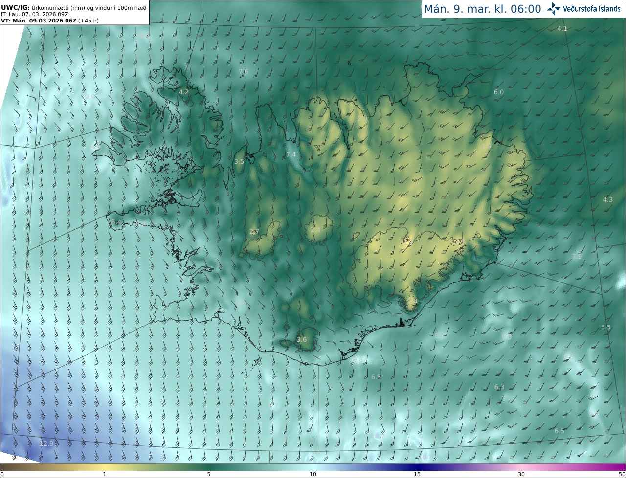Click the 5.5 value label
626x478 pixels.
[x=606, y=327]
